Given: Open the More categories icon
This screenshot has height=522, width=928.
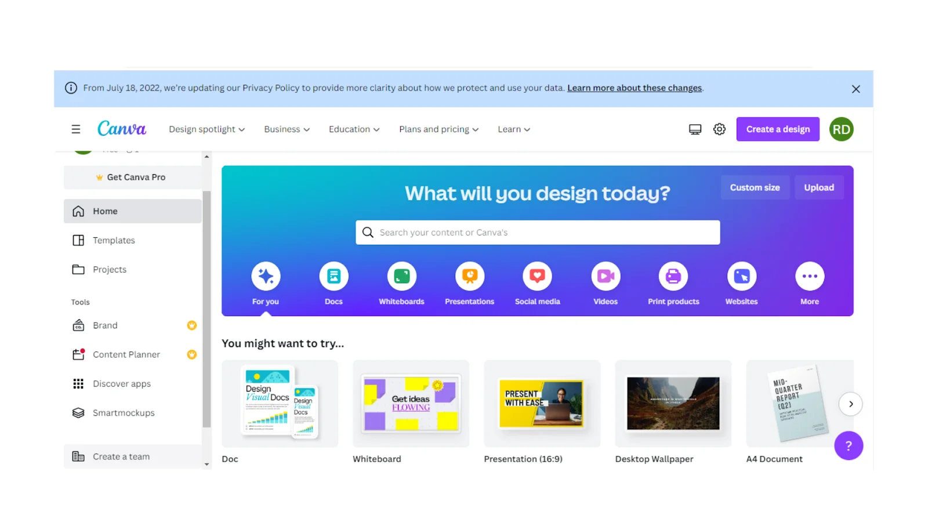Looking at the screenshot, I should [810, 276].
